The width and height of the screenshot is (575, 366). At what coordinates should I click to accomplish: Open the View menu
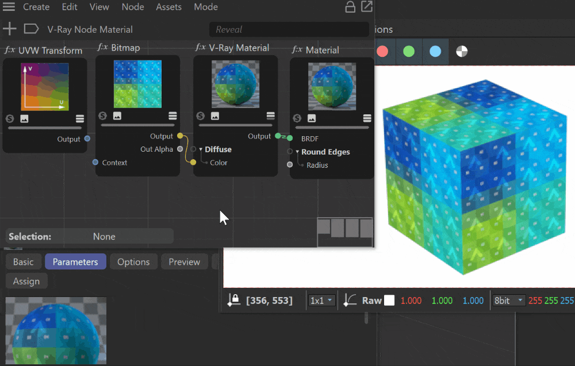click(x=99, y=6)
